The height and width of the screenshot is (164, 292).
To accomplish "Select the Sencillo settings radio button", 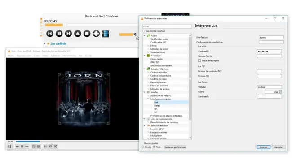I will pos(143,147).
